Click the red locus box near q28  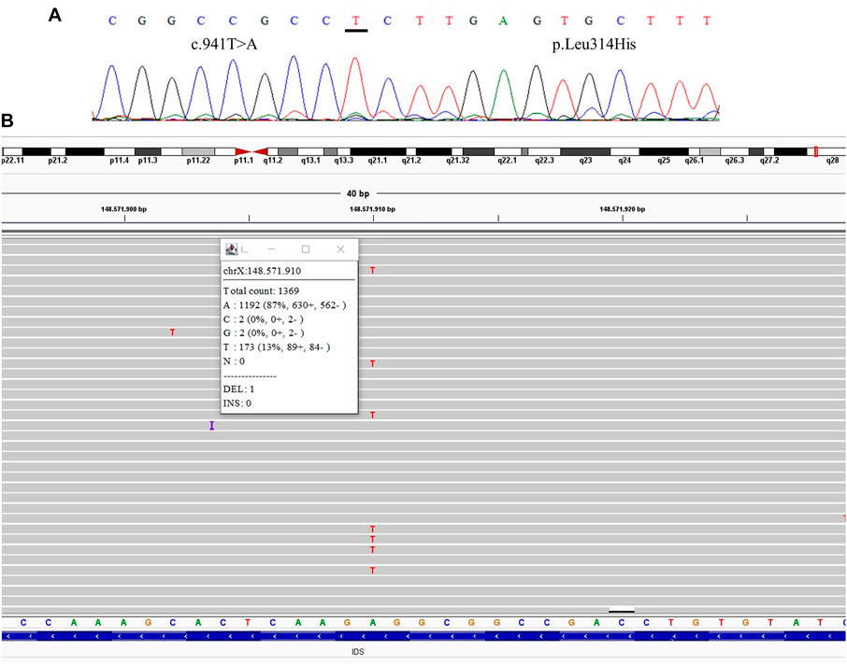coord(815,151)
